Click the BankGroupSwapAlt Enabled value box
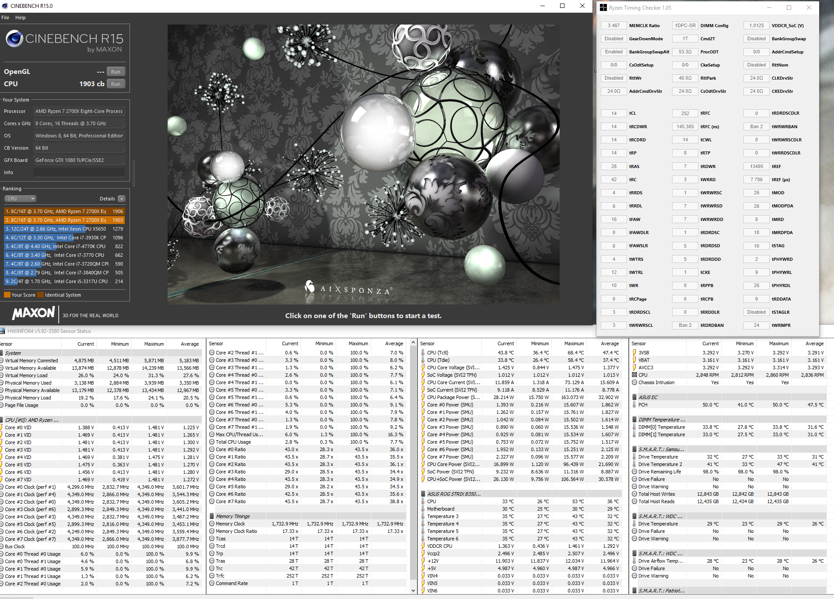This screenshot has height=599, width=834. [x=614, y=52]
